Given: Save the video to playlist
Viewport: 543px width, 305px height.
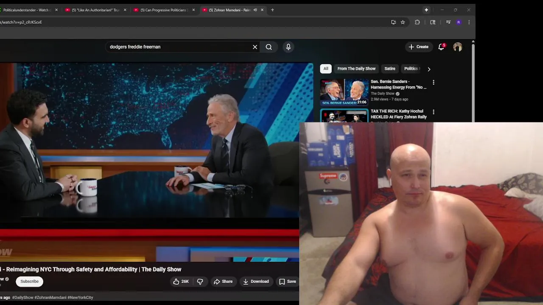Looking at the screenshot, I should 288,281.
